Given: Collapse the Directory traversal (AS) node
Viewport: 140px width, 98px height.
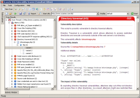Looking at the screenshot, I should click(x=12, y=39).
